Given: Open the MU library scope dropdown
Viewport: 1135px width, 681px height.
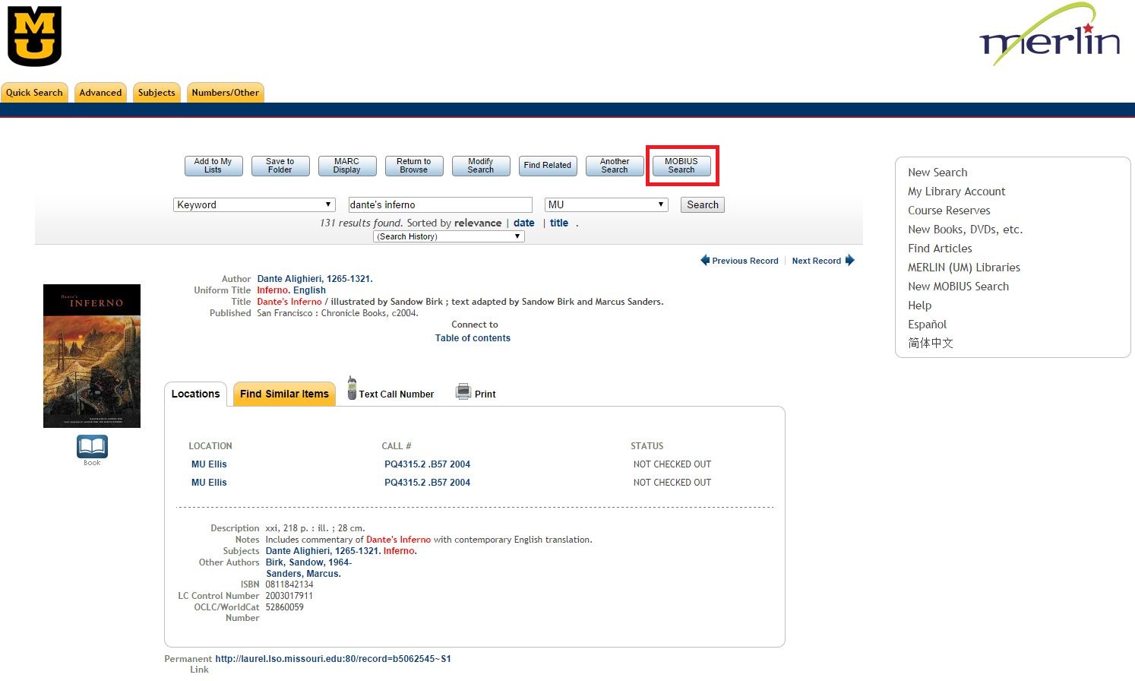Looking at the screenshot, I should (x=606, y=204).
